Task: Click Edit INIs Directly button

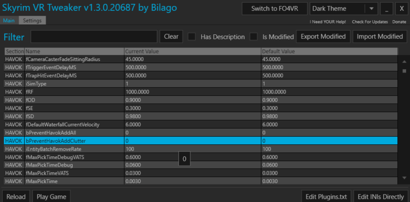Action: coord(380,197)
